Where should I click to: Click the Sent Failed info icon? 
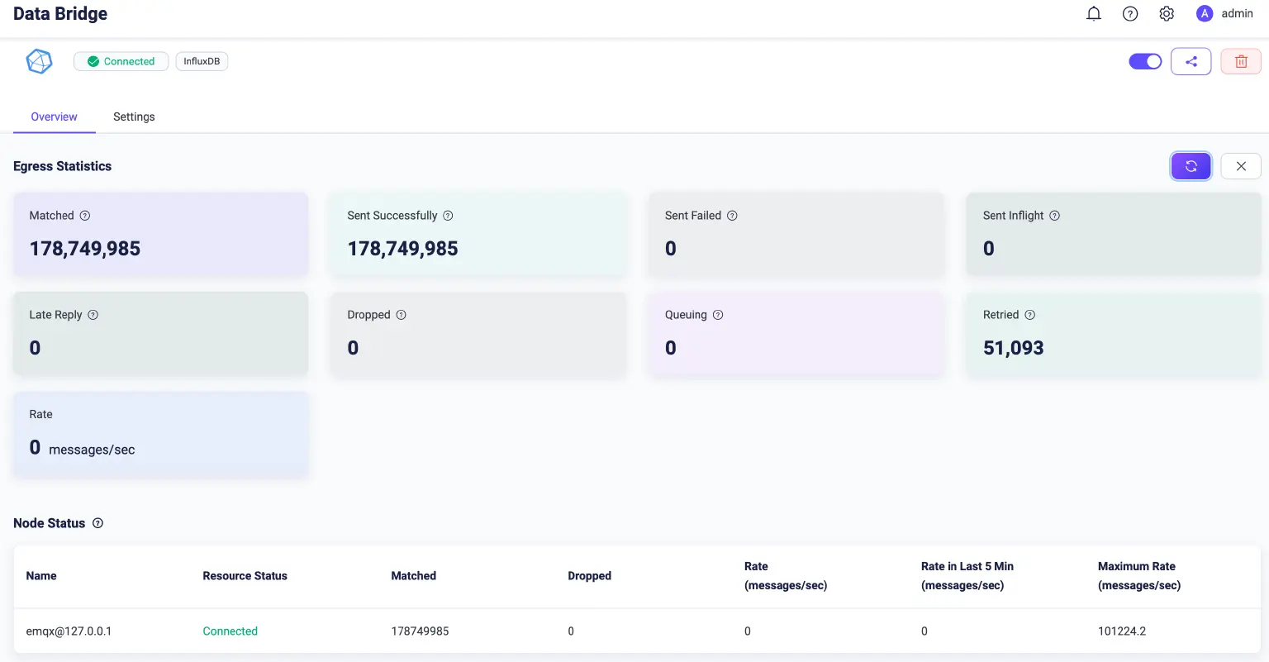pyautogui.click(x=732, y=216)
